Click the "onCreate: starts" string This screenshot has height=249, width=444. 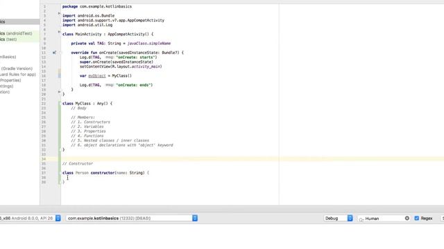coord(136,57)
